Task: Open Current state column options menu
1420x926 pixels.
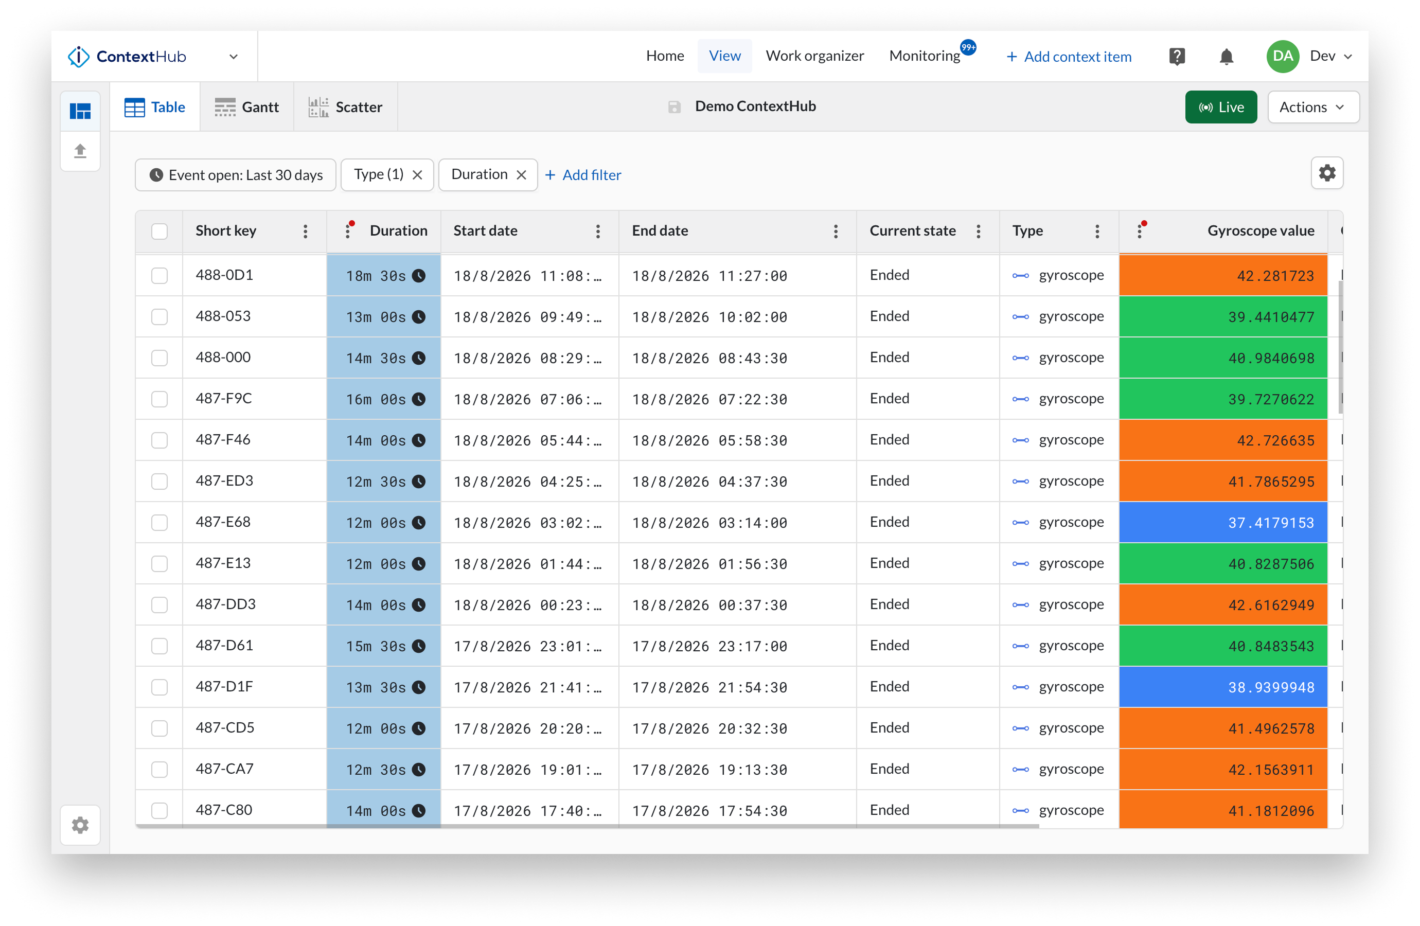Action: [x=979, y=232]
